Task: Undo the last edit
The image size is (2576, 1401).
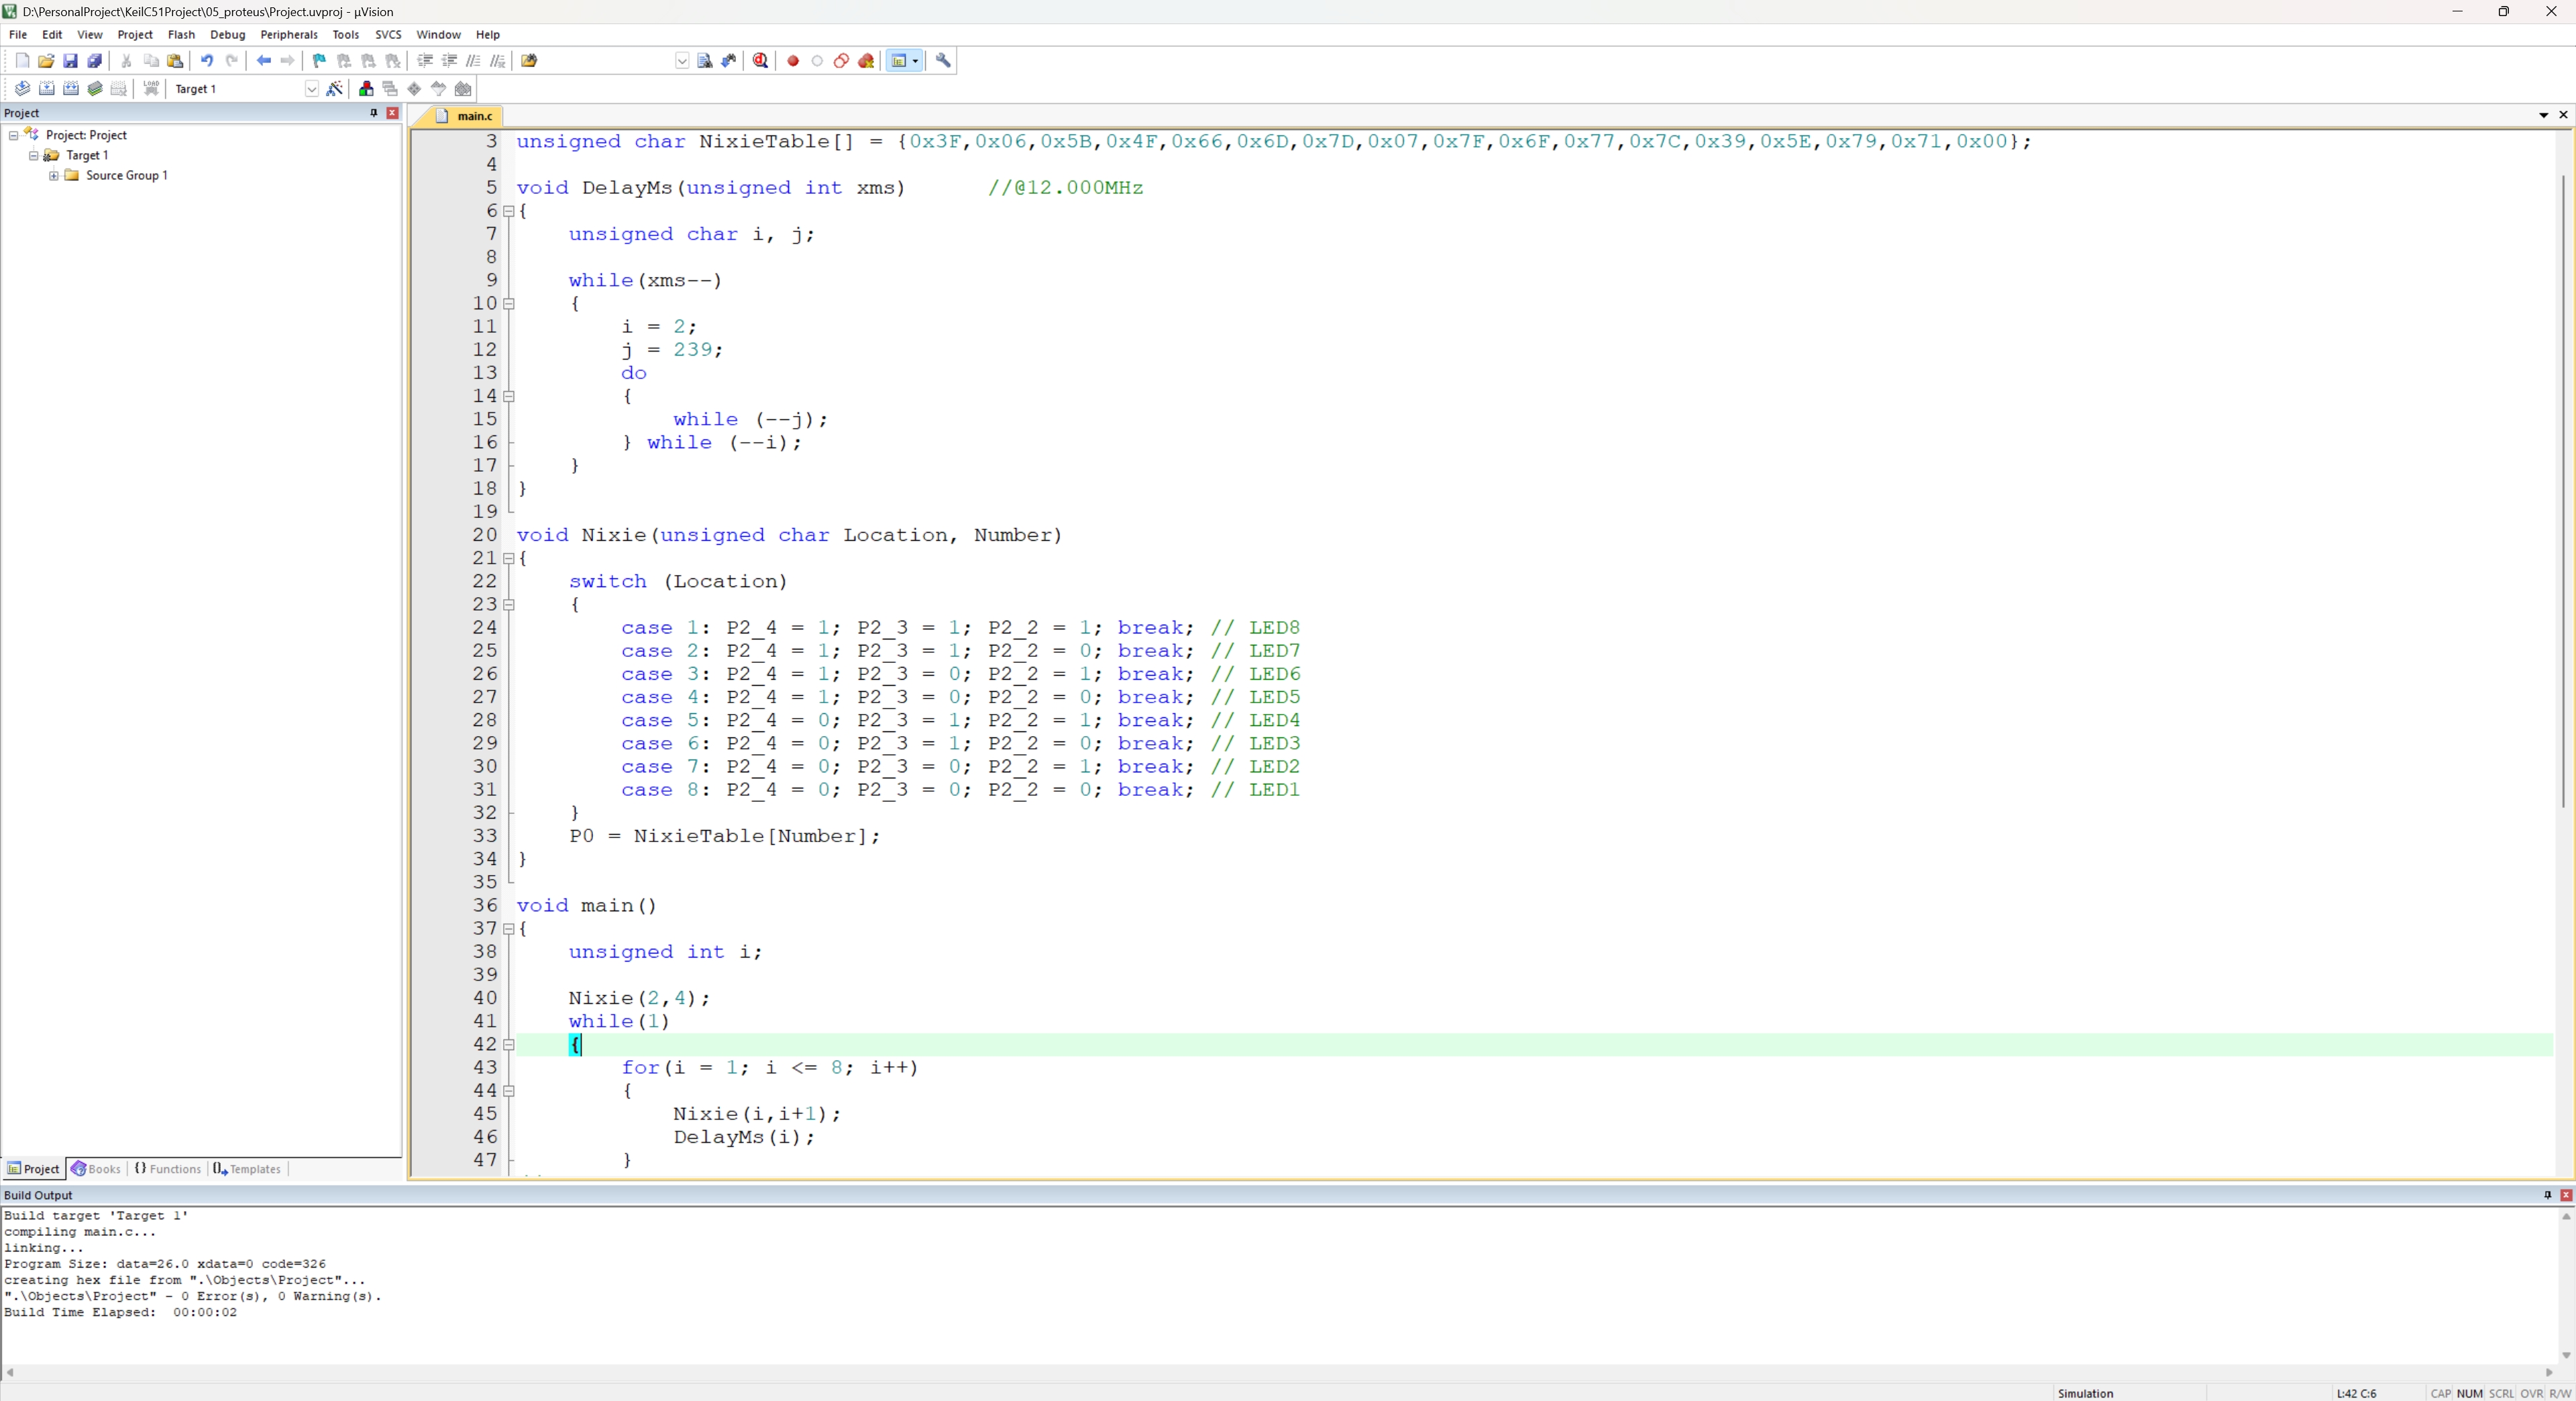Action: pyautogui.click(x=207, y=61)
